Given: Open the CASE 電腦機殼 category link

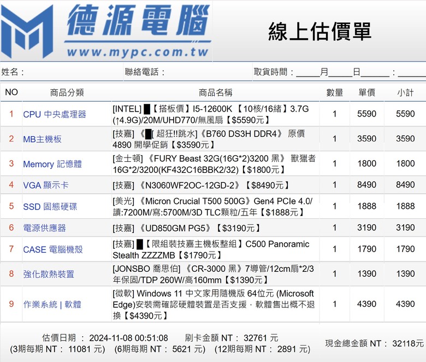Looking at the screenshot, I should pyautogui.click(x=53, y=249).
